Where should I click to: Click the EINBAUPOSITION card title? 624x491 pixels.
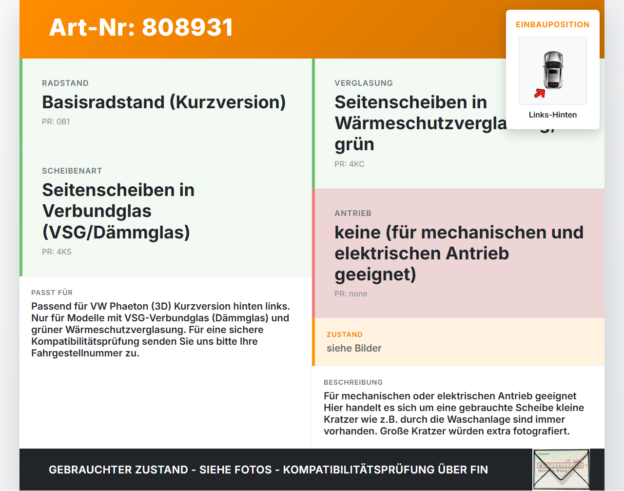click(x=553, y=24)
